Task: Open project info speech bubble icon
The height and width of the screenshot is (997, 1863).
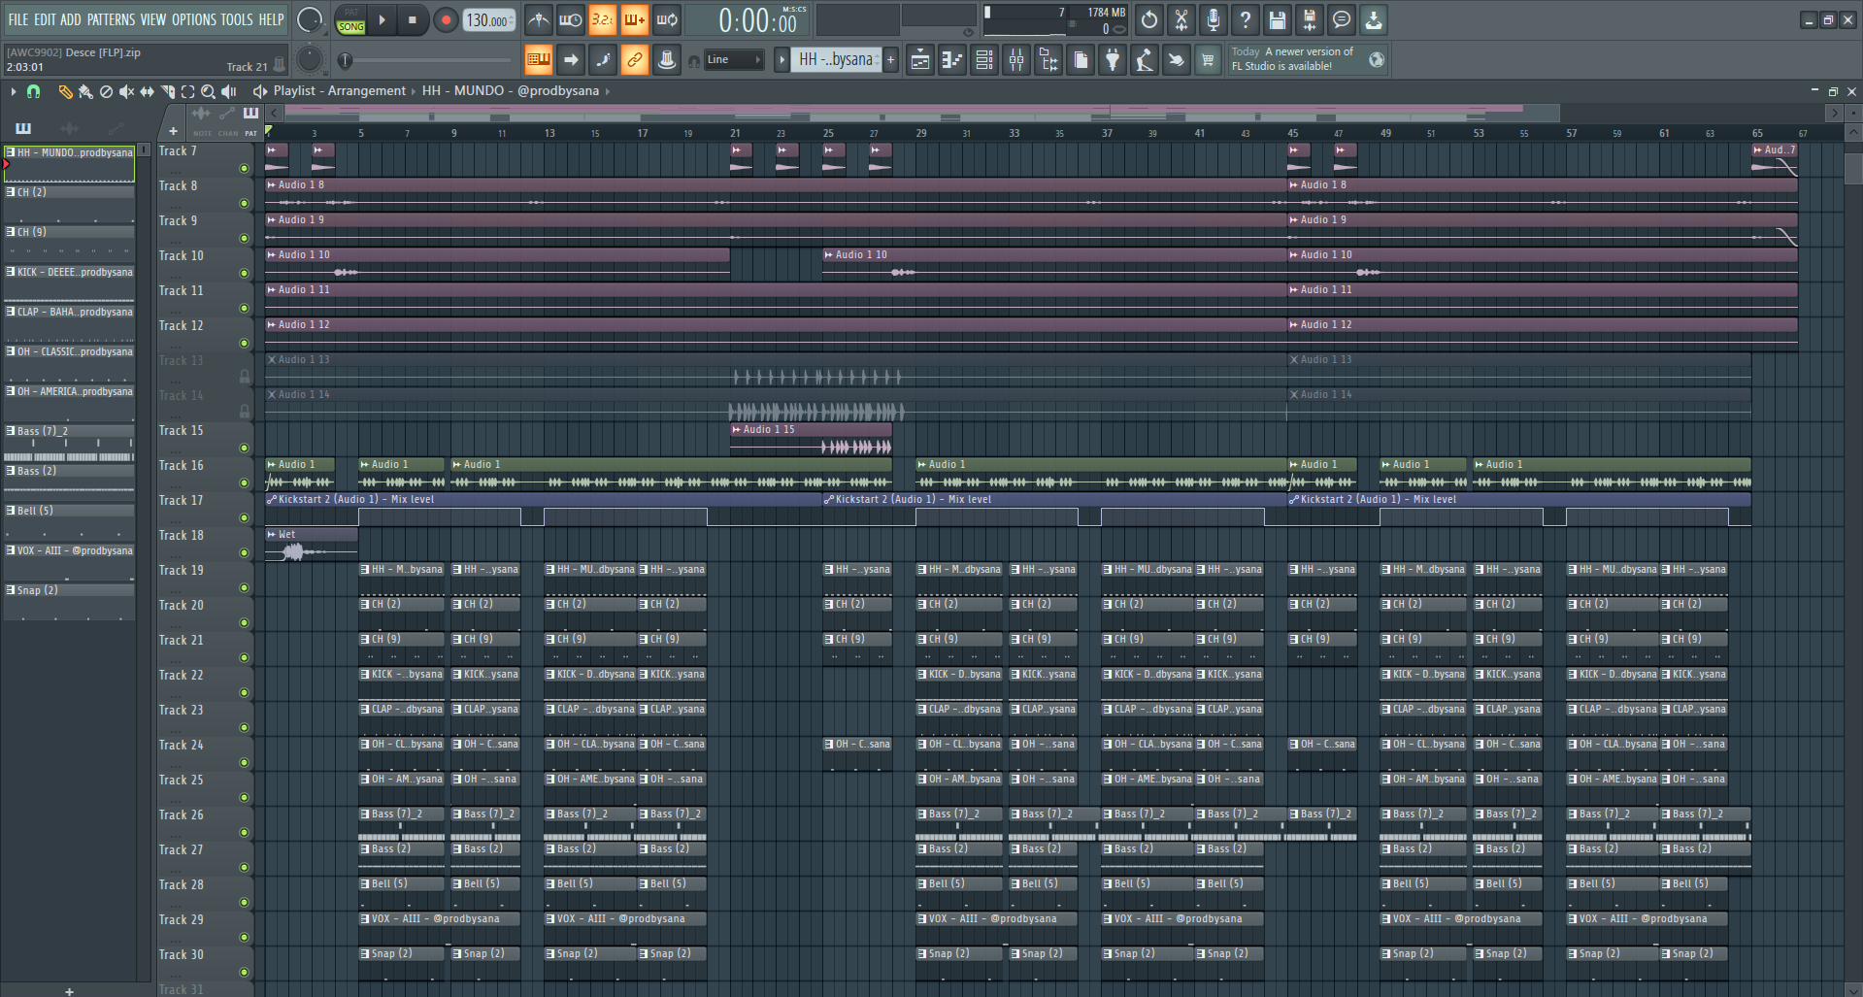Action: (x=1342, y=19)
